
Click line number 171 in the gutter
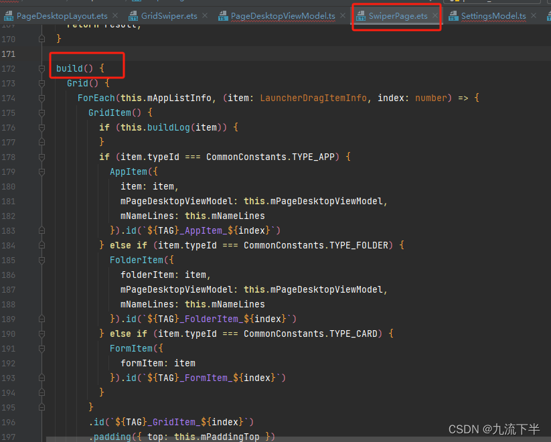[x=9, y=54]
